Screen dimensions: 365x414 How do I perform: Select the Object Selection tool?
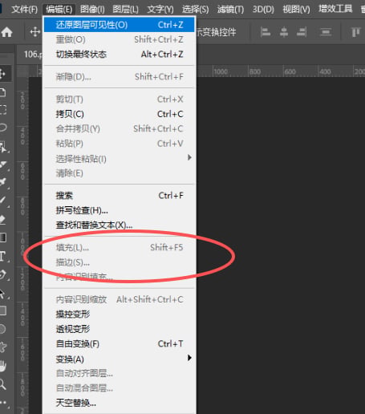click(x=3, y=147)
